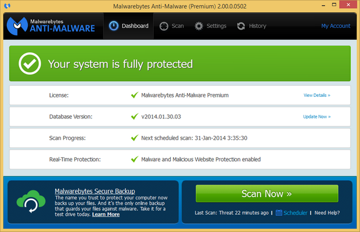This screenshot has width=360, height=232.
Task: Click 'Last Scan: Threat 22 minutes ago'
Action: pyautogui.click(x=232, y=213)
